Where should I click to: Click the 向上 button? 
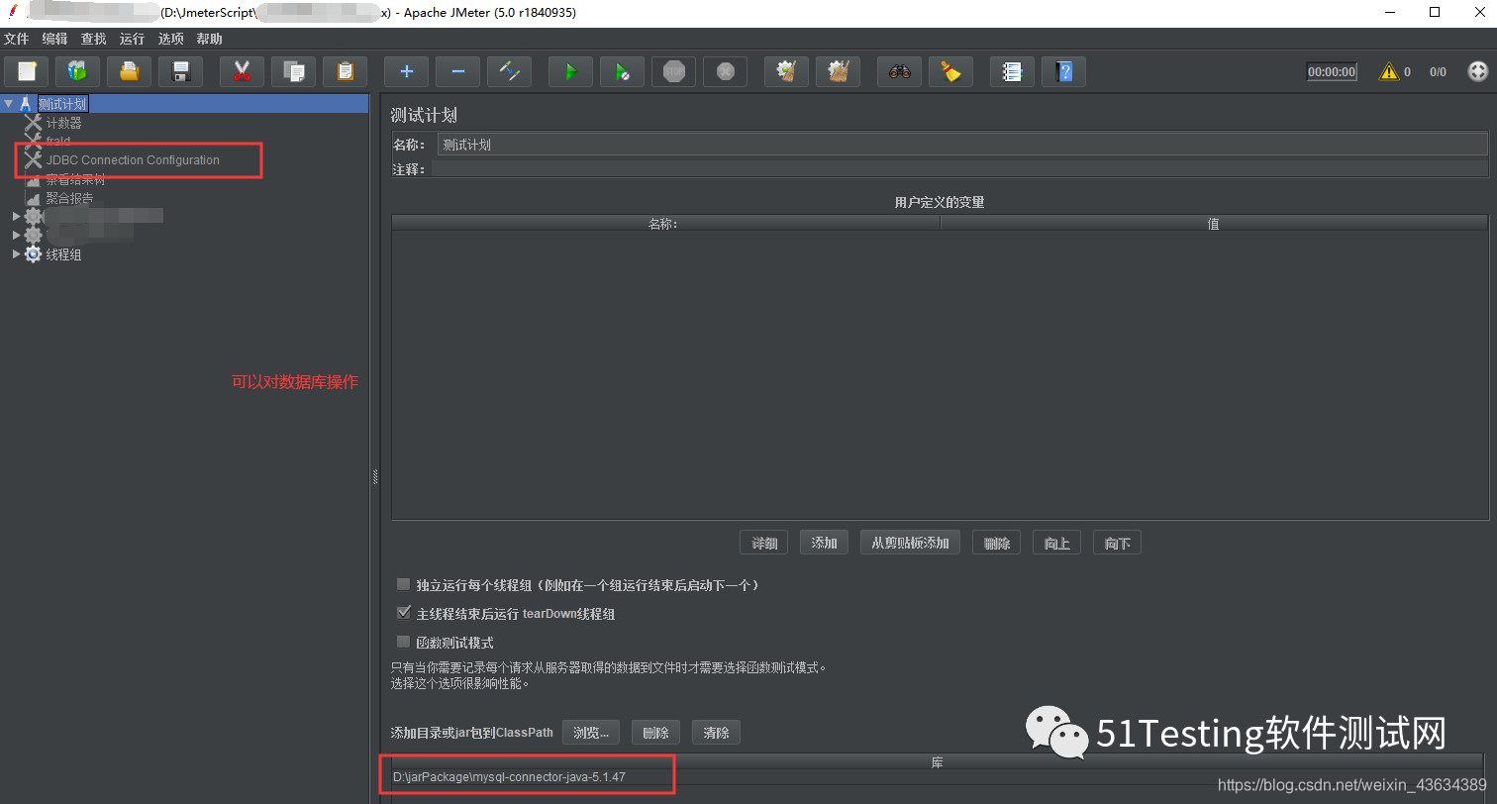point(1056,543)
